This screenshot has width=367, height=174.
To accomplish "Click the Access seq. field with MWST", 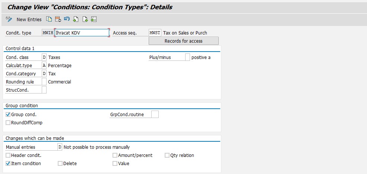I will click(x=155, y=33).
